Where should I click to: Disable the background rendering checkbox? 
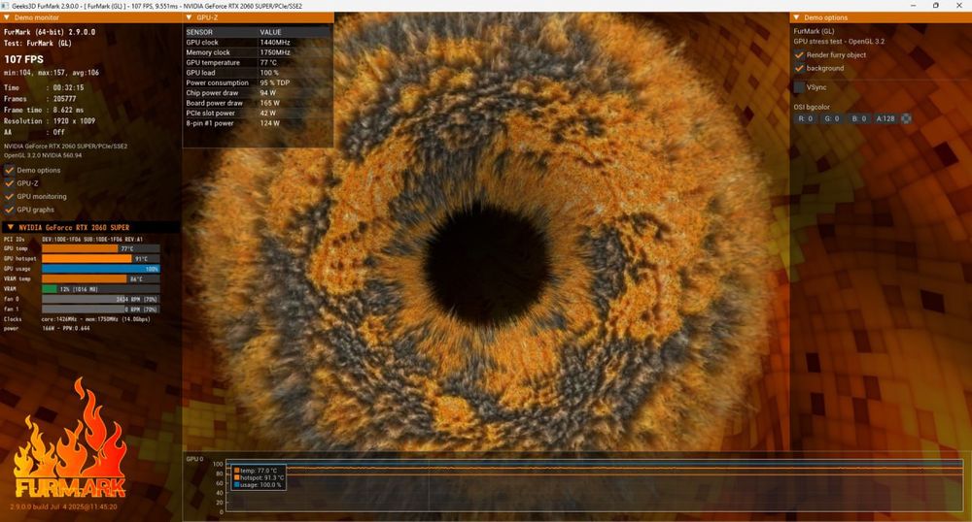point(799,68)
